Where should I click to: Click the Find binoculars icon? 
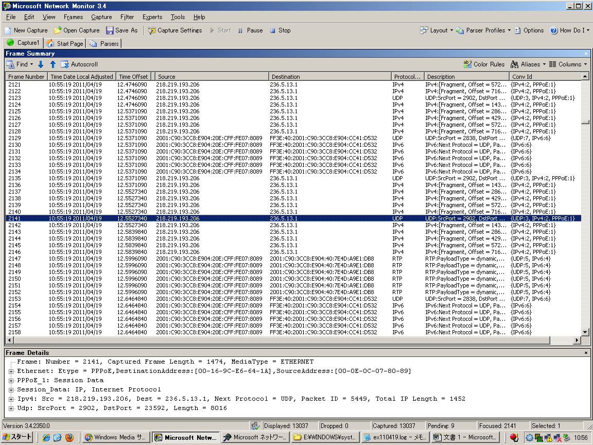point(10,65)
